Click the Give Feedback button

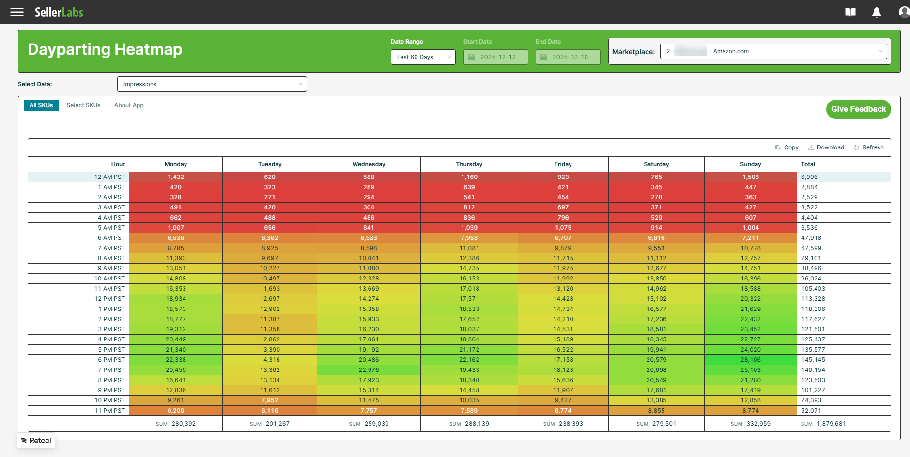point(859,109)
